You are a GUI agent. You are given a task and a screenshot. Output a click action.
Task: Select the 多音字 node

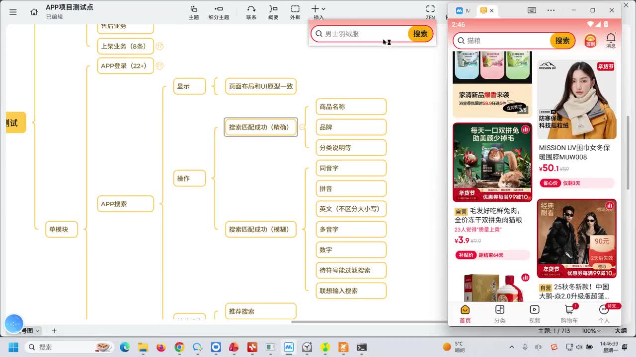351,229
